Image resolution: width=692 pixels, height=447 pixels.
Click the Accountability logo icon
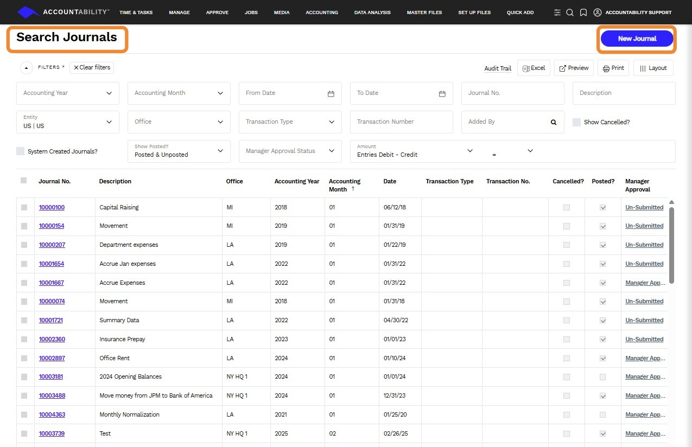coord(29,12)
